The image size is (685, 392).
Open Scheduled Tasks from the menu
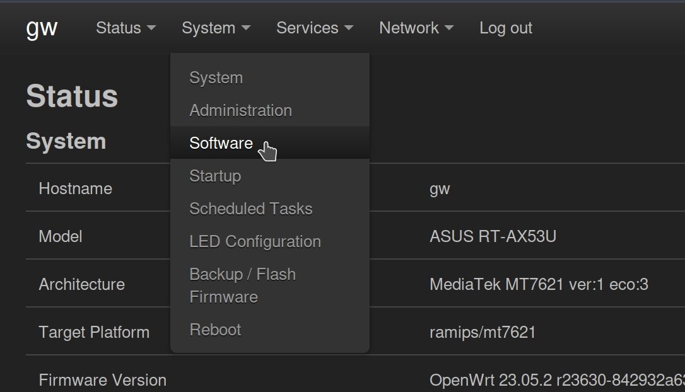click(x=250, y=209)
